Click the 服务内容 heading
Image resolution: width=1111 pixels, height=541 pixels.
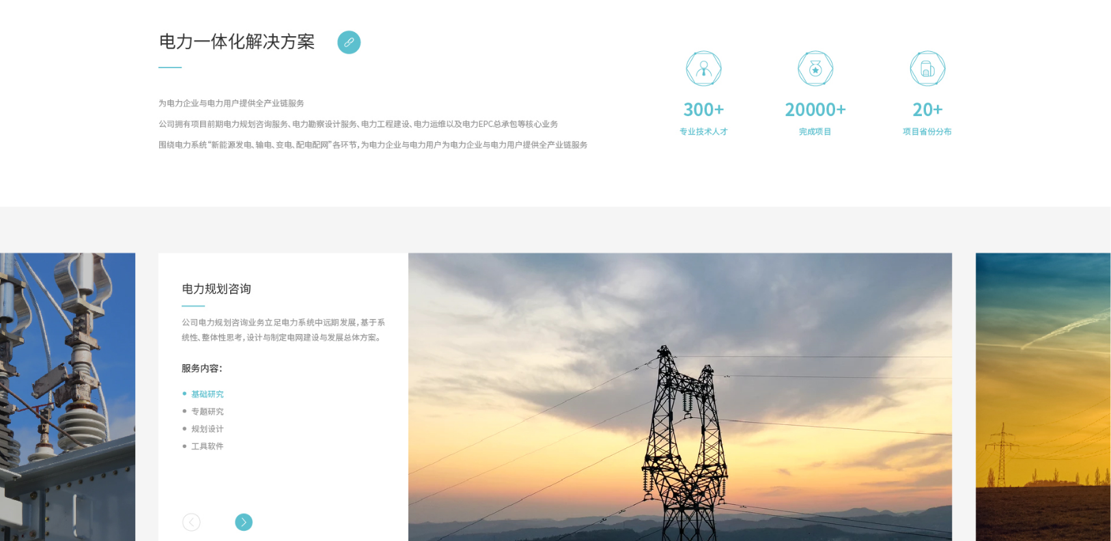pos(202,368)
